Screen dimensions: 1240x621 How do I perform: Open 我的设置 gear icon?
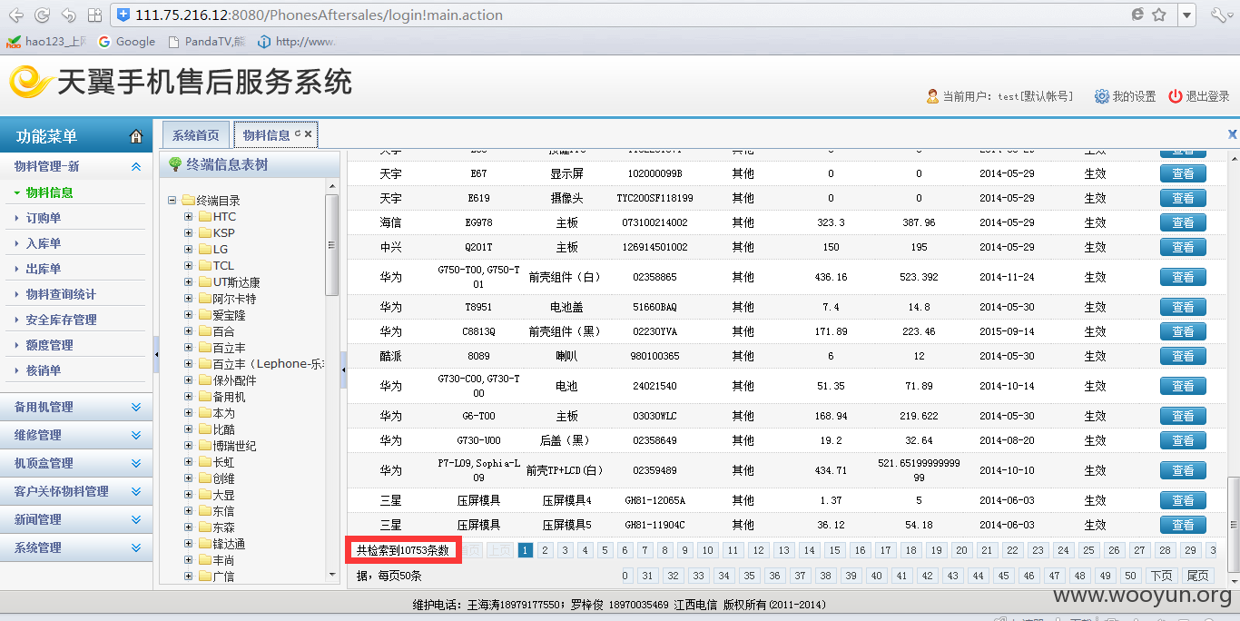tap(1101, 96)
